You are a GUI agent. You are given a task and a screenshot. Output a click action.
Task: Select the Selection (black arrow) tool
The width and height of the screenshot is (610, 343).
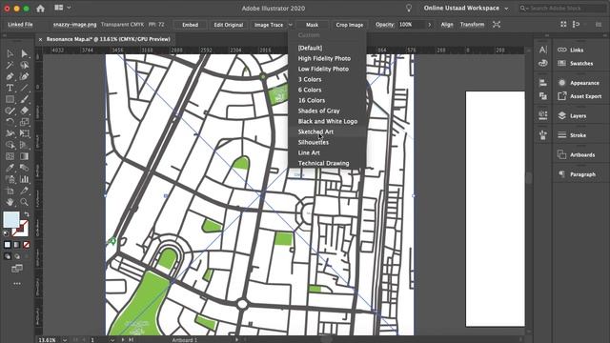[x=10, y=53]
